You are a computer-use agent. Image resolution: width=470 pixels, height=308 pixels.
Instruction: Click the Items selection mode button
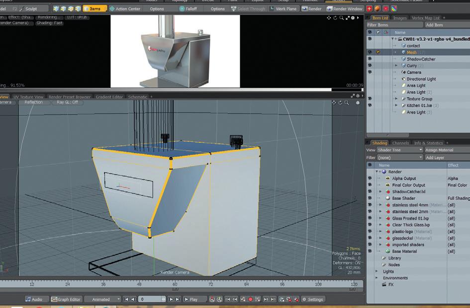point(94,8)
